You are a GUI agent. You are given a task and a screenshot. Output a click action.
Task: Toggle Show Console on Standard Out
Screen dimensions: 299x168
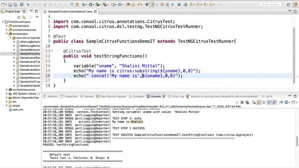coord(269,103)
